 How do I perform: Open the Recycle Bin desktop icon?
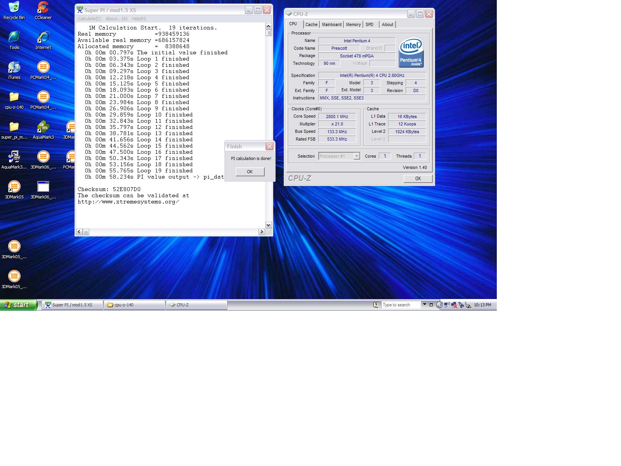tap(14, 10)
